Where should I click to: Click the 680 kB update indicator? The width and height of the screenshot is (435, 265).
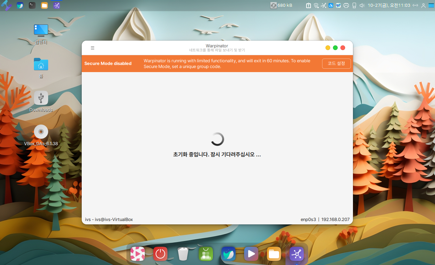point(281,5)
